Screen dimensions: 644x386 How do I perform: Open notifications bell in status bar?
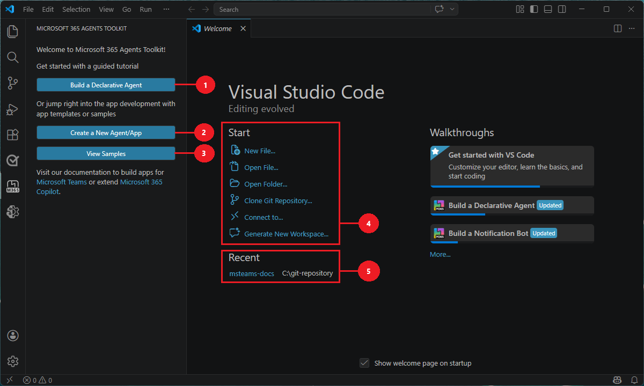633,380
